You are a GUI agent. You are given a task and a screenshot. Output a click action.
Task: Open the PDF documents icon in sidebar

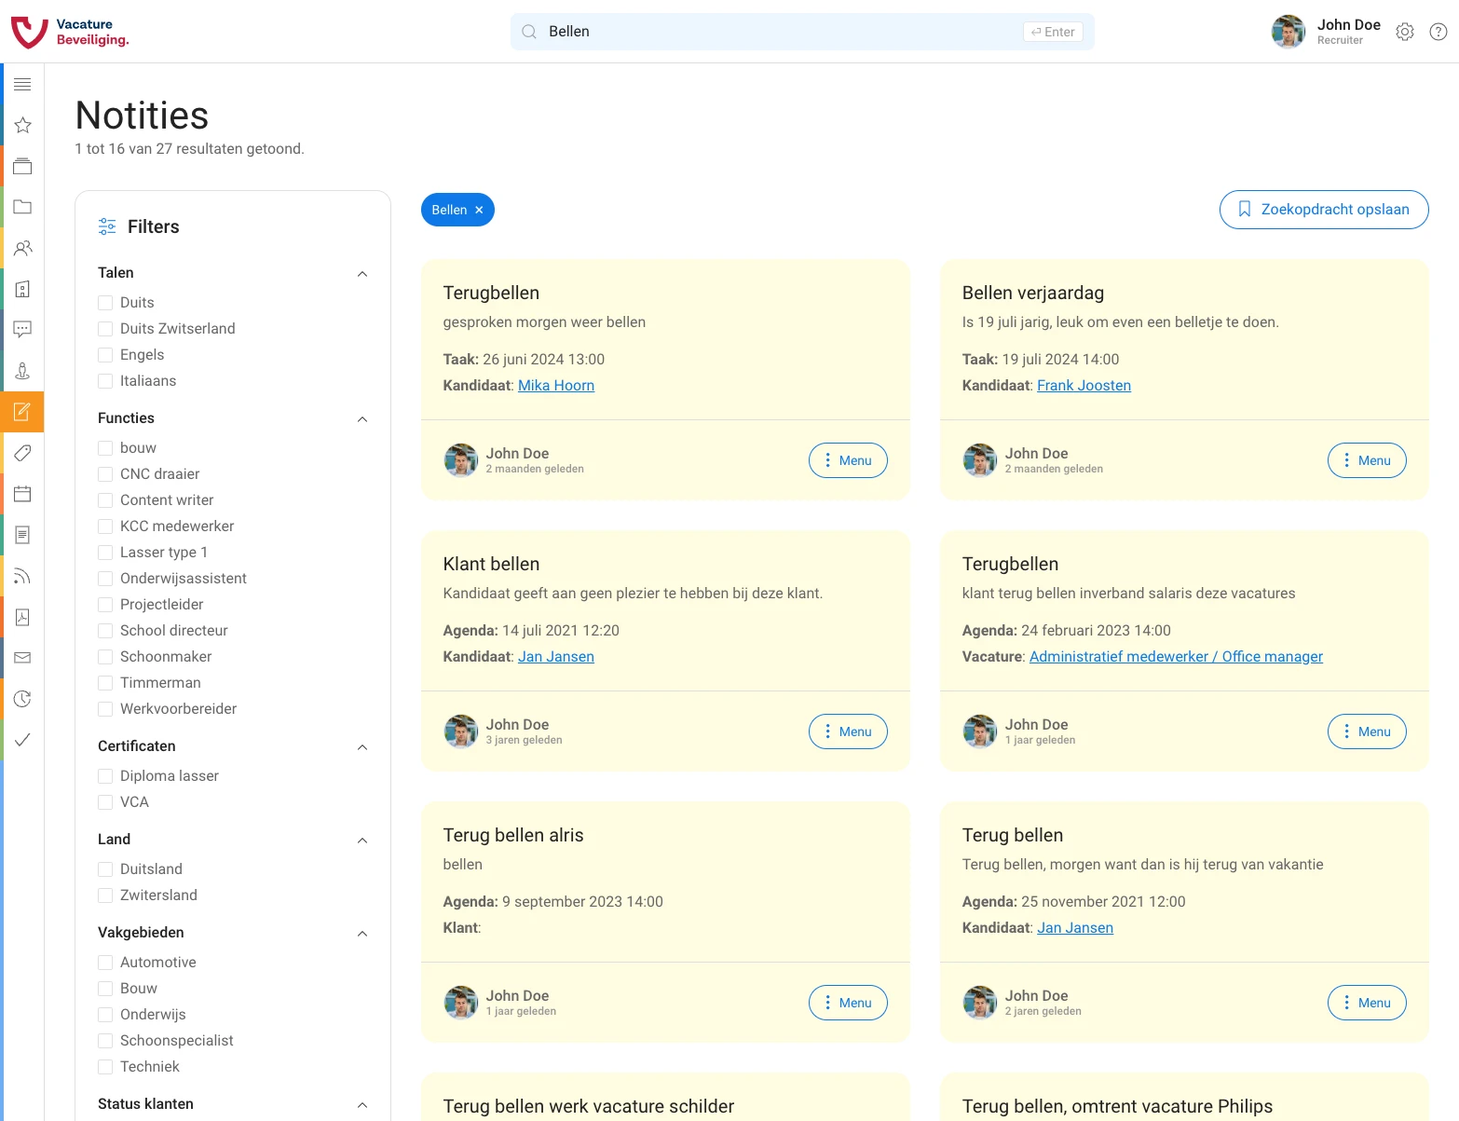coord(22,617)
